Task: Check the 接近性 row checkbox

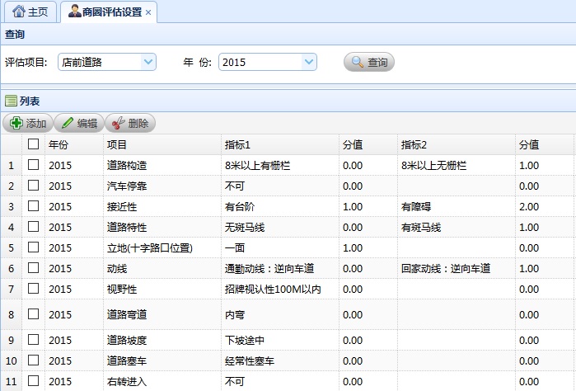Action: [x=34, y=205]
